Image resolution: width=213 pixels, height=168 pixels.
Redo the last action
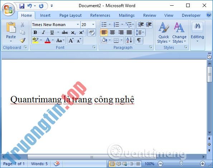(x=41, y=6)
